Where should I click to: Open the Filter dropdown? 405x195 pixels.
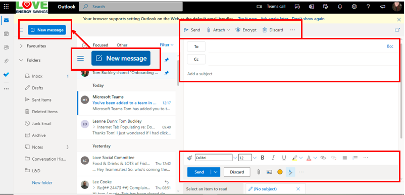click(x=167, y=45)
